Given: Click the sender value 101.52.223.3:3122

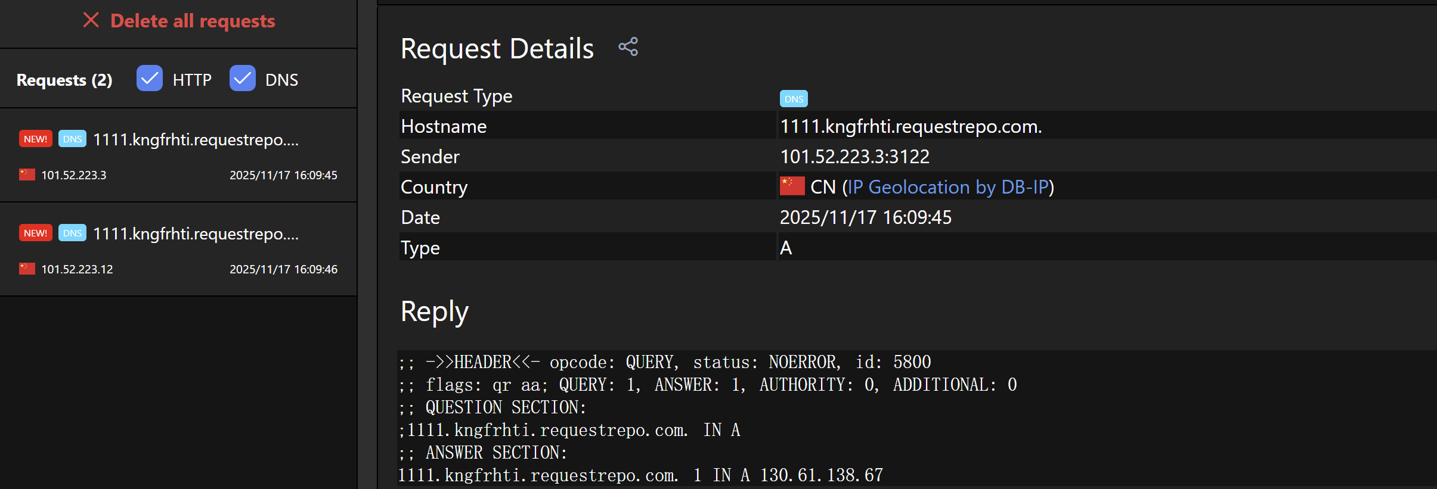Looking at the screenshot, I should (855, 157).
